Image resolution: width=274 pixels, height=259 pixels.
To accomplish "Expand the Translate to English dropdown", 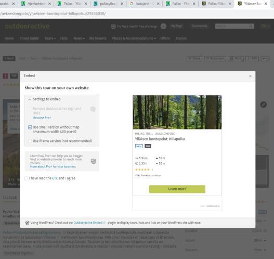I will (x=19, y=253).
